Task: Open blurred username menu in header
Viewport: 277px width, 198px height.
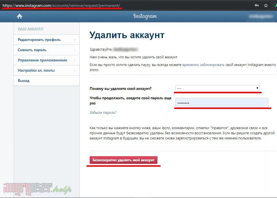Action: (x=260, y=16)
